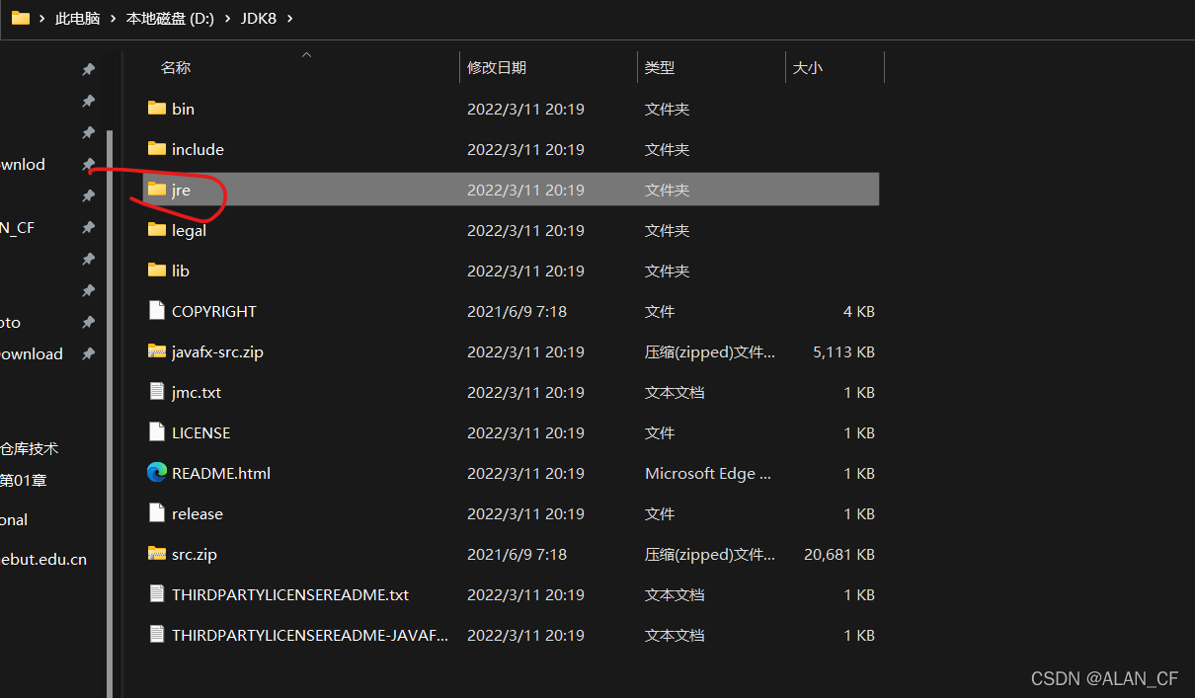Sort by 类型 column header

coord(660,67)
